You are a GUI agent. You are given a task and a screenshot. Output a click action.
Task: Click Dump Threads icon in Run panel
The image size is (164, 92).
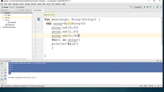(x=2, y=73)
